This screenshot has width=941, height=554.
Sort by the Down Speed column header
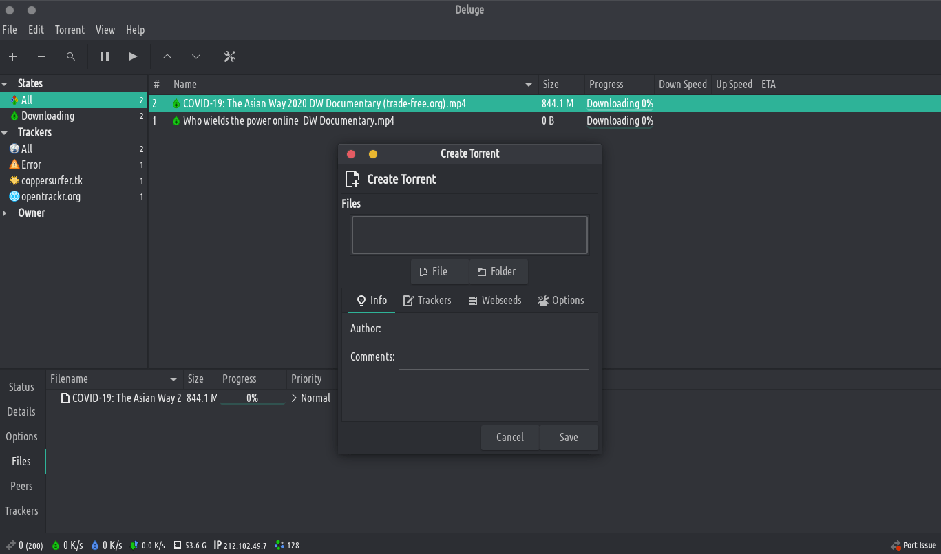tap(682, 85)
